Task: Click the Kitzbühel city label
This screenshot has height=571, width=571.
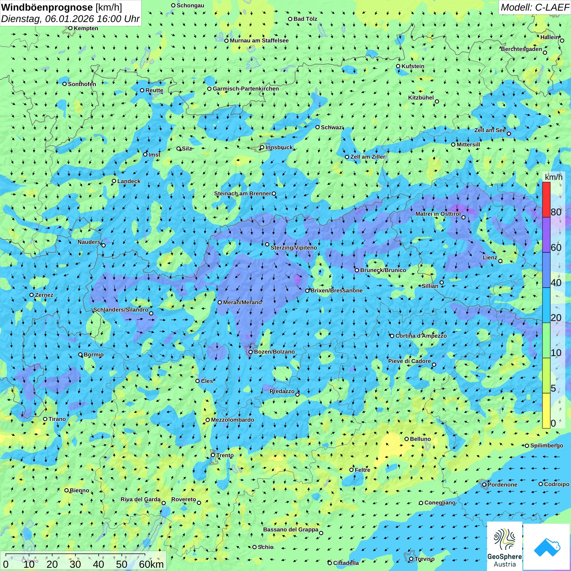Action: tap(421, 97)
